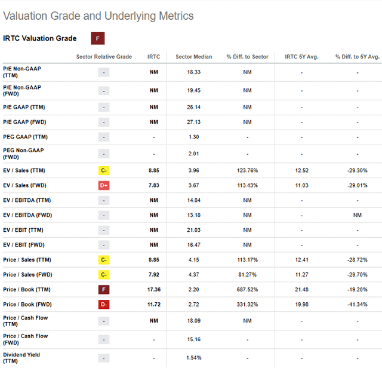Click the Price / Book (TTM) F grade badge
The width and height of the screenshot is (382, 371).
104,289
